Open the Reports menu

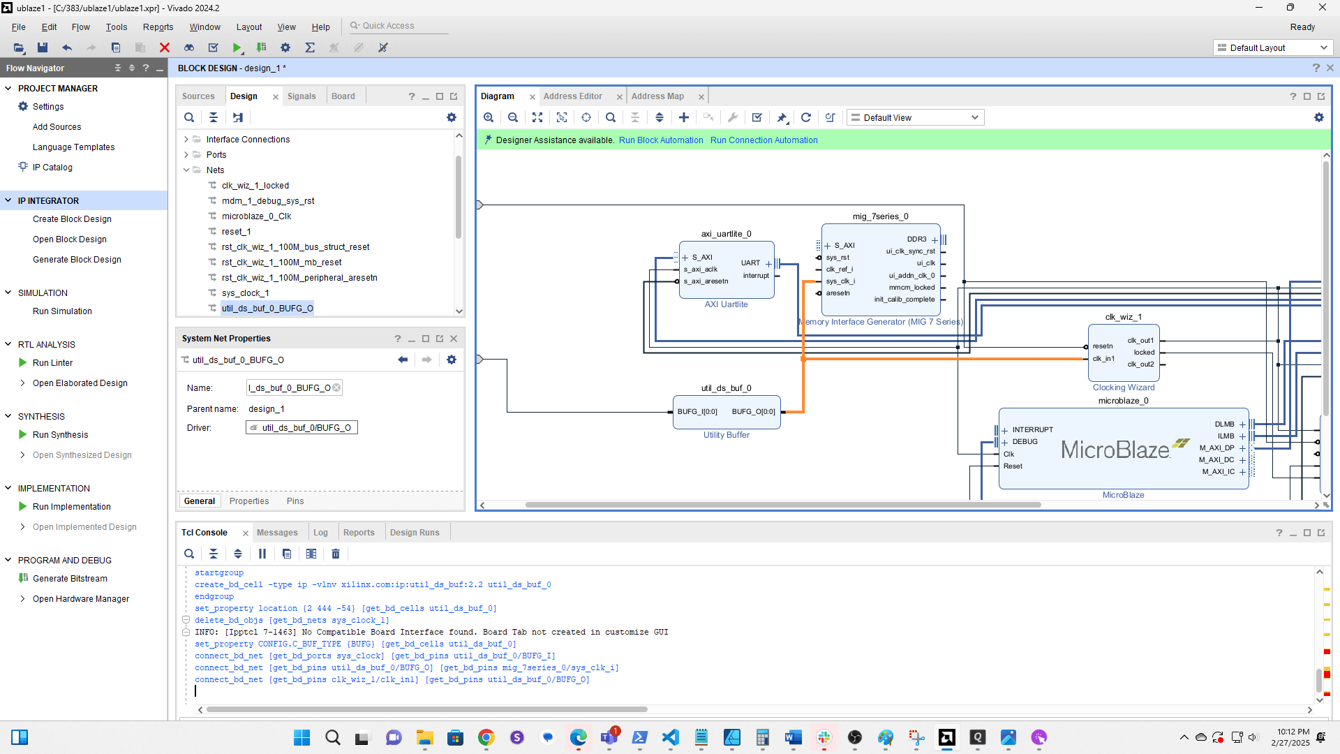[158, 27]
